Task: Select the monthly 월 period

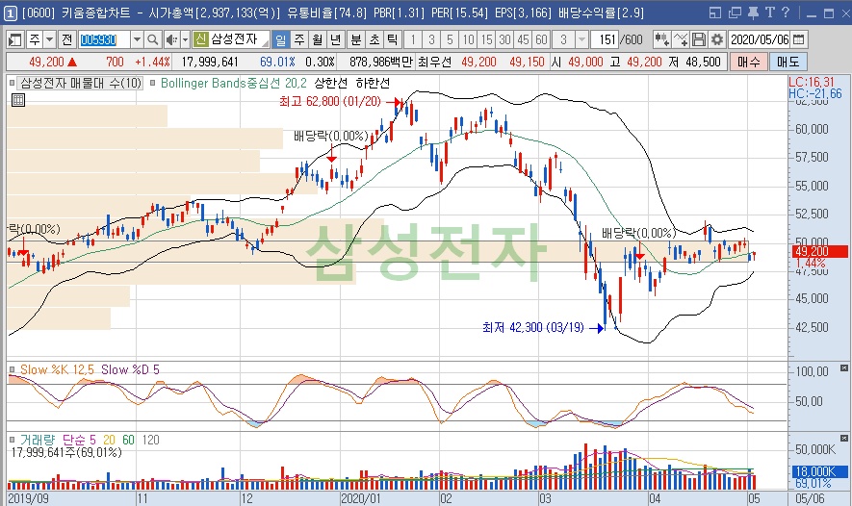Action: tap(318, 39)
